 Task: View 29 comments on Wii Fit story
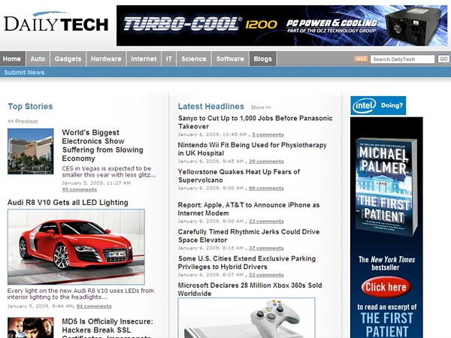(266, 161)
